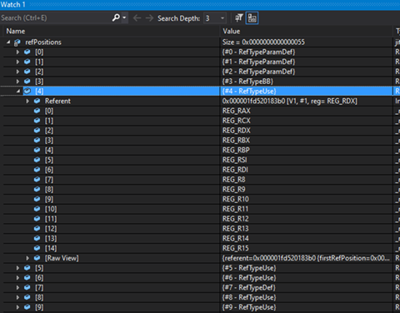Click the icon of the REG_R8 row
Viewport: 400px width, 313px height.
click(x=37, y=180)
